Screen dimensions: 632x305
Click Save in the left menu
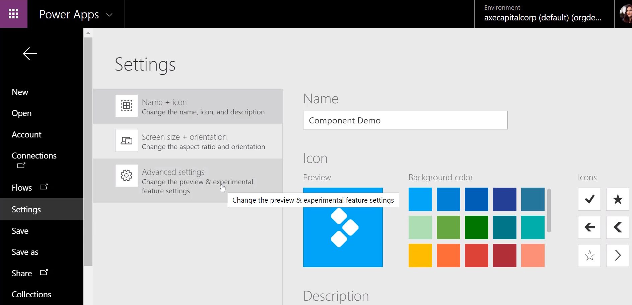point(20,231)
